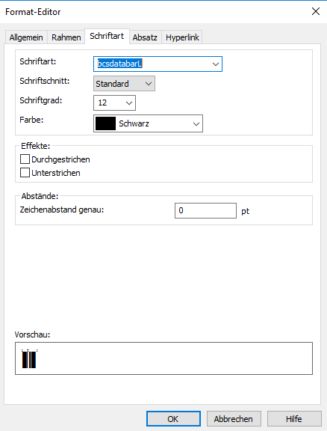Expand the Schriftart font dropdown arrow
The image size is (327, 431).
click(x=216, y=64)
